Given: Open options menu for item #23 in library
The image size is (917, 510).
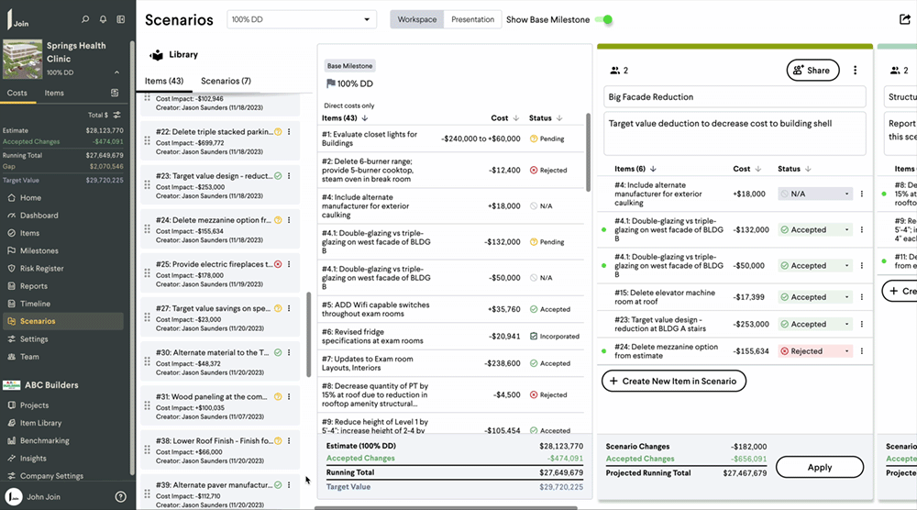Looking at the screenshot, I should coord(289,176).
